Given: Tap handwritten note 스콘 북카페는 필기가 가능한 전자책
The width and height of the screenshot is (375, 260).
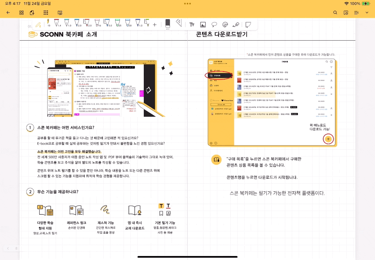Looking at the screenshot, I should point(277,193).
